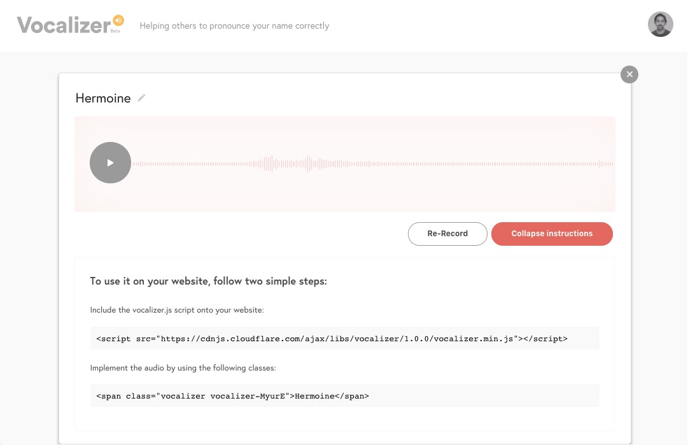Play the Hermoine audio recording

[110, 163]
